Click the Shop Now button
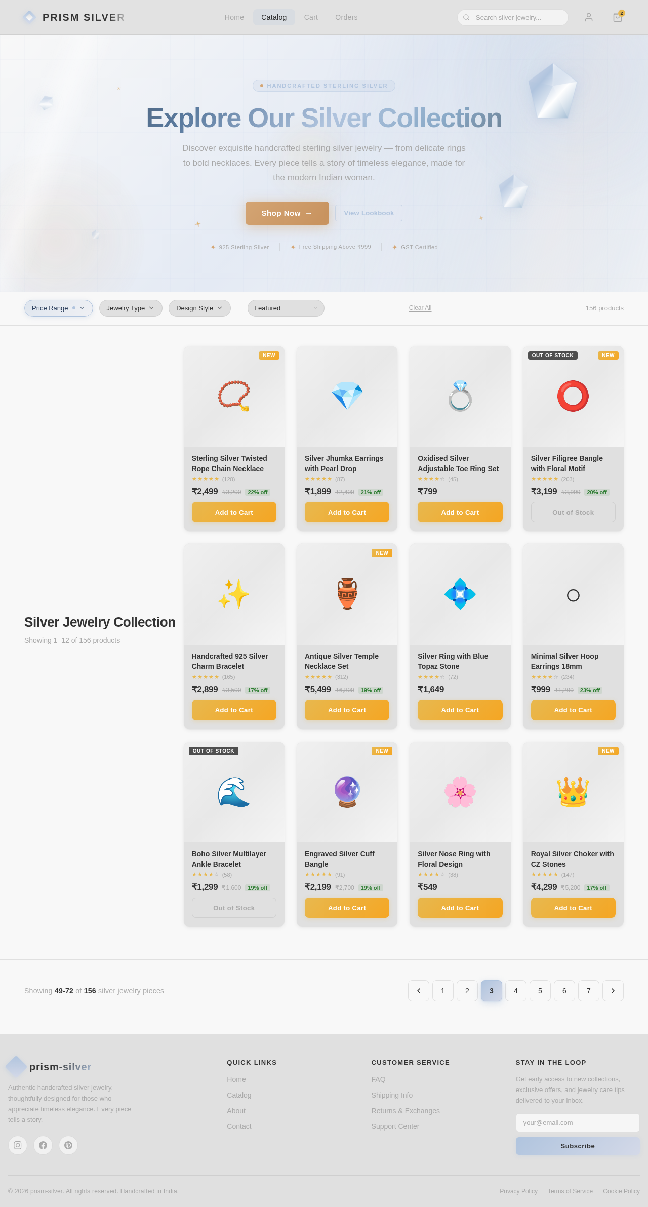The width and height of the screenshot is (648, 1207). 287,213
